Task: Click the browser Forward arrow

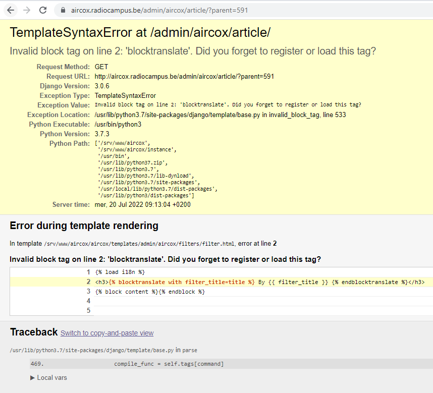Action: point(27,10)
